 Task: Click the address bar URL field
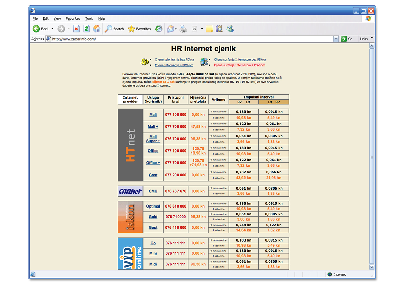click(x=190, y=39)
